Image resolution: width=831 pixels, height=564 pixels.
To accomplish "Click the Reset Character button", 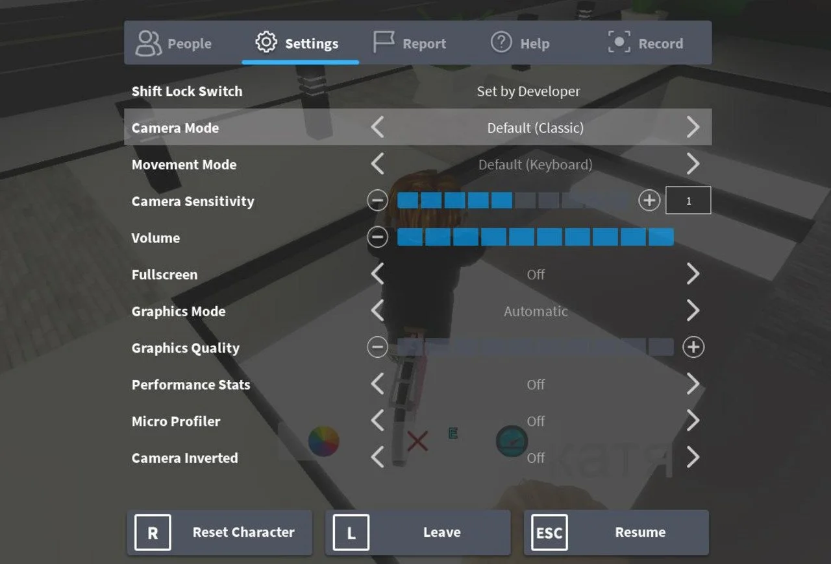I will [219, 532].
